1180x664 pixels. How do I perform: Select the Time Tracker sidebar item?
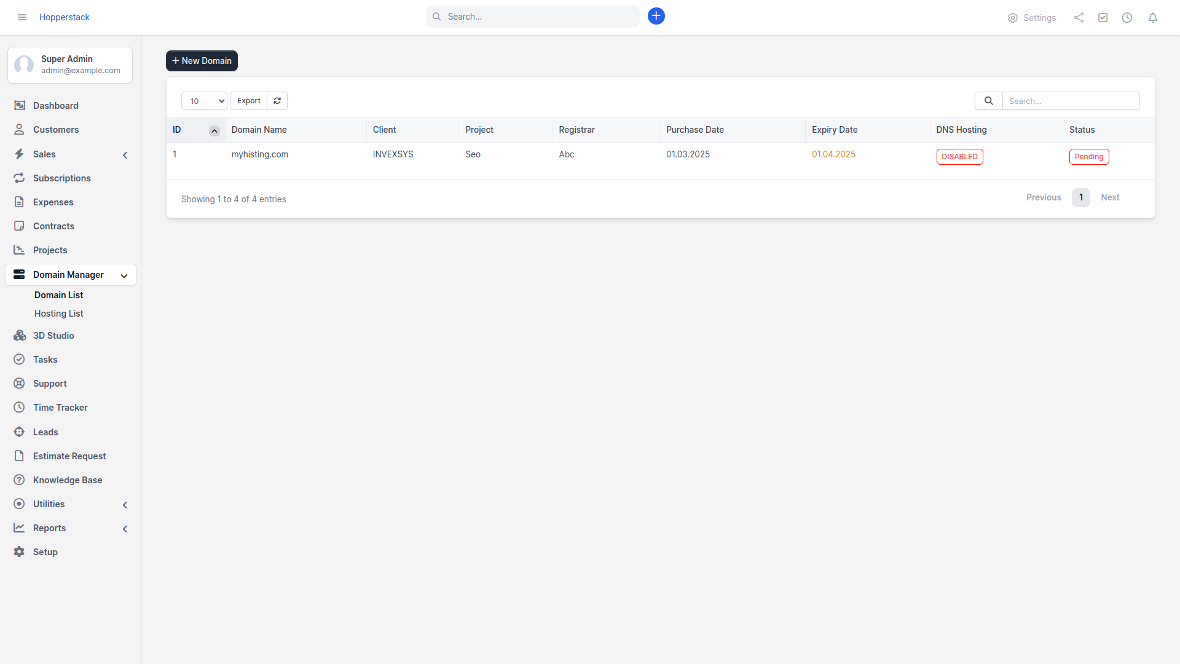tap(60, 407)
